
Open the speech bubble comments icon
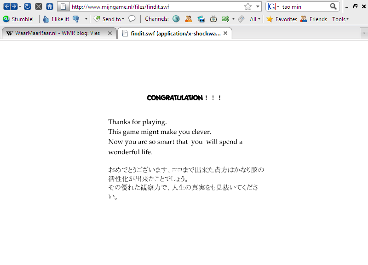132,19
